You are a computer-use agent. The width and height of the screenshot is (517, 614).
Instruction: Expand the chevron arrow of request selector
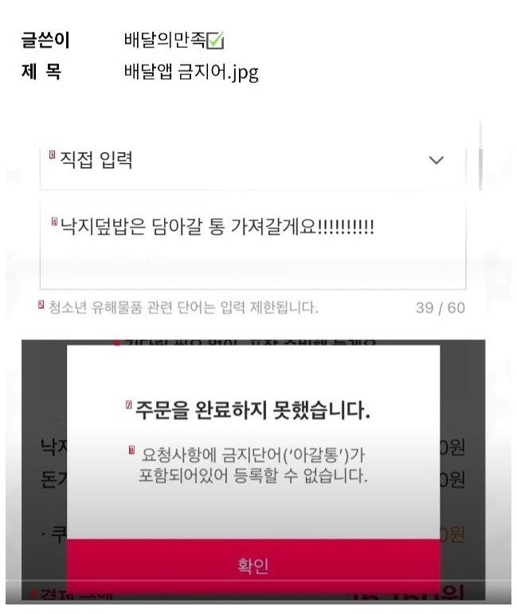[x=436, y=160]
